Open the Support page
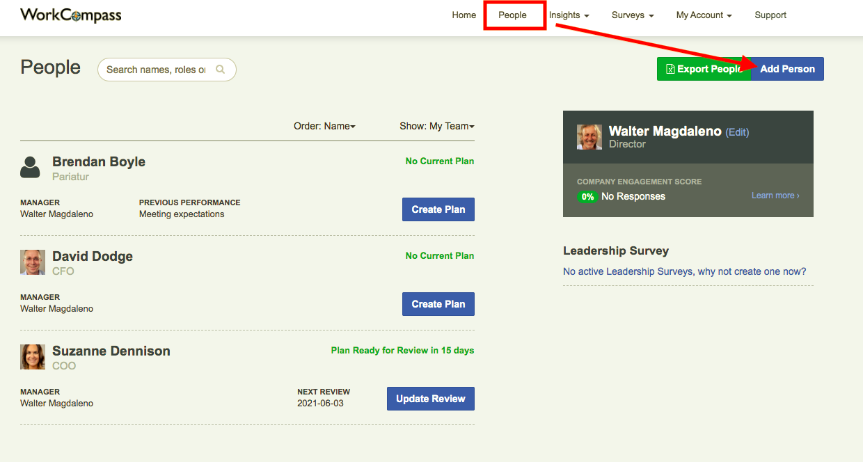 point(770,15)
